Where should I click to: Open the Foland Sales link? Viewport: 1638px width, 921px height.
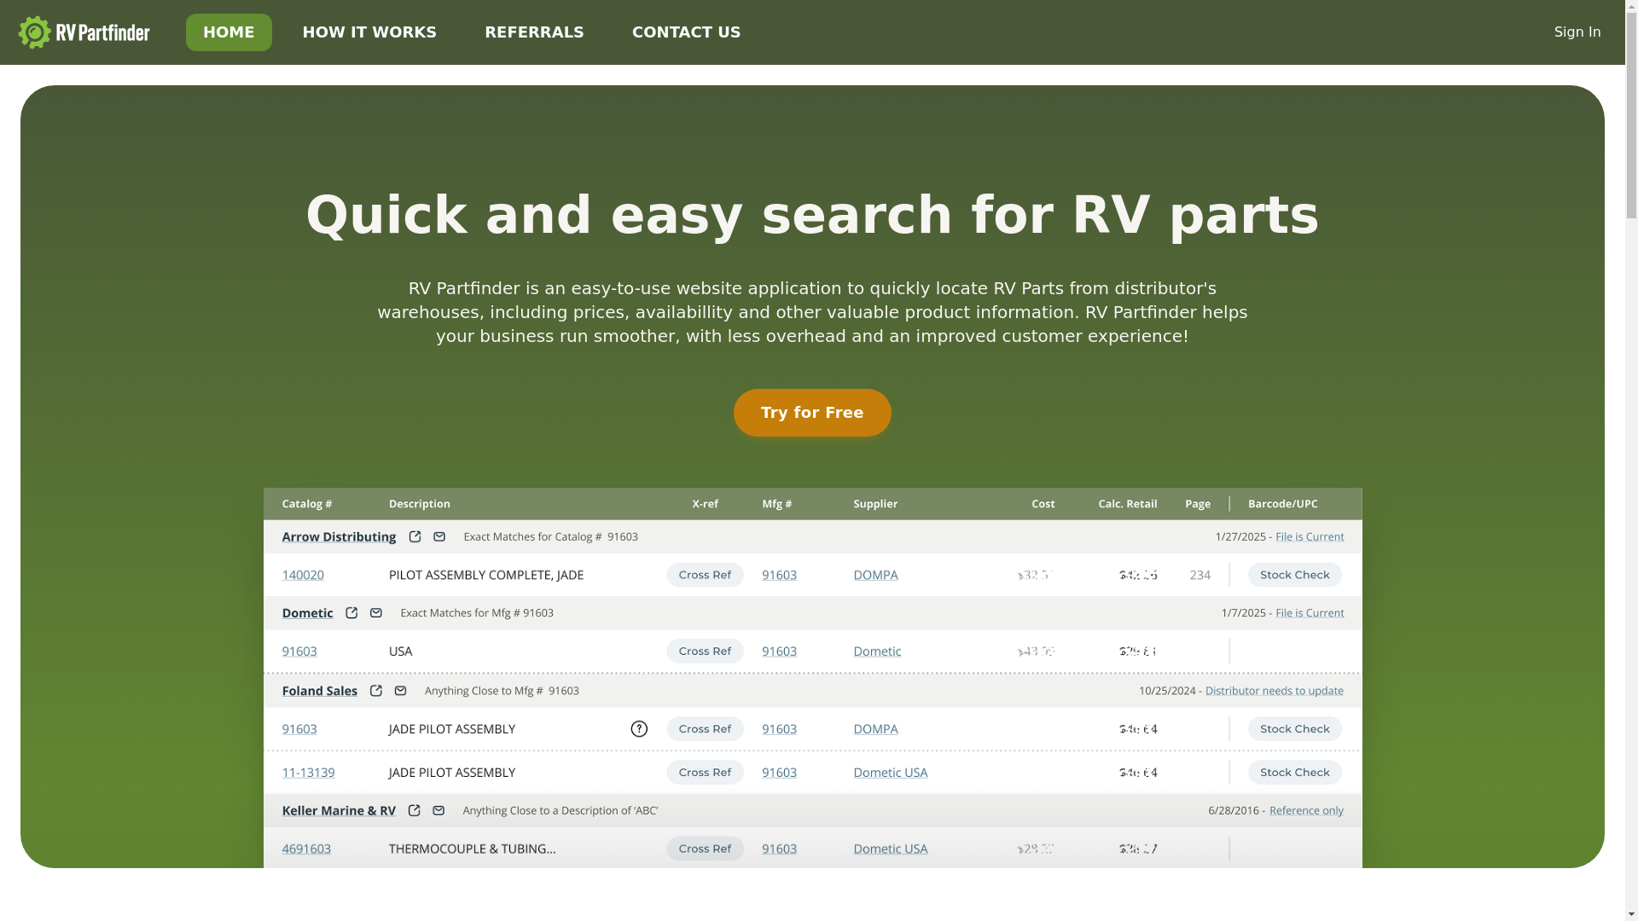coord(319,691)
